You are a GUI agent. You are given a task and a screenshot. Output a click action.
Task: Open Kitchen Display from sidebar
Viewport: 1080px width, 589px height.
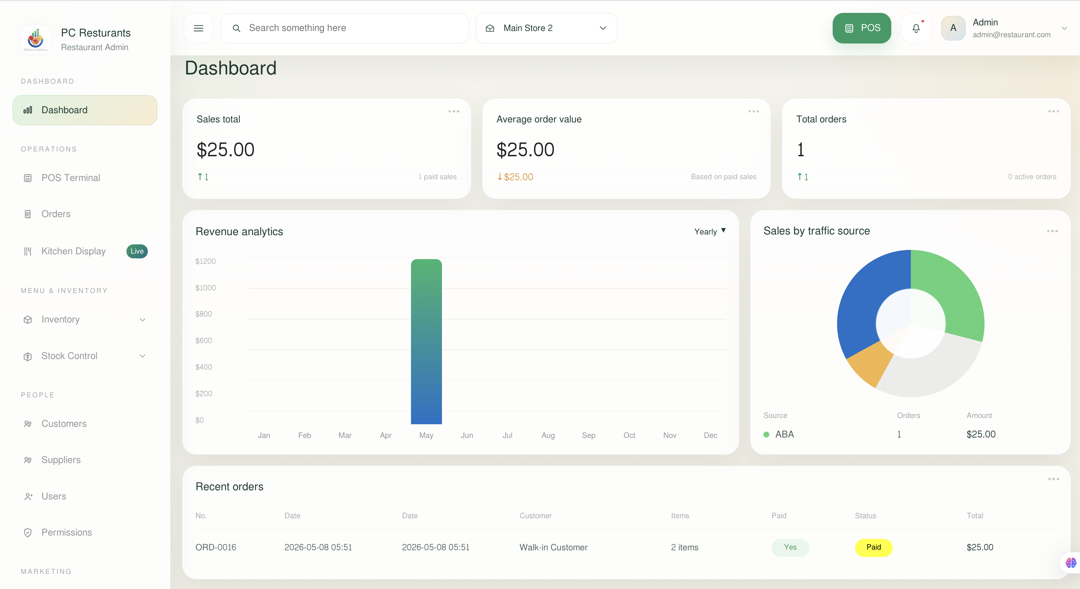(85, 251)
